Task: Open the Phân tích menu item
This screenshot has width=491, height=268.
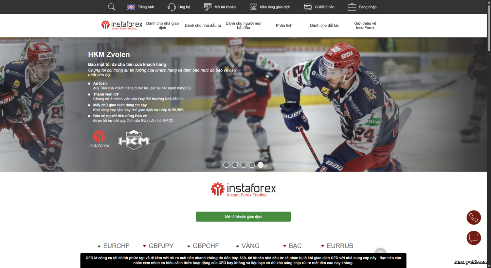Action: click(x=284, y=25)
